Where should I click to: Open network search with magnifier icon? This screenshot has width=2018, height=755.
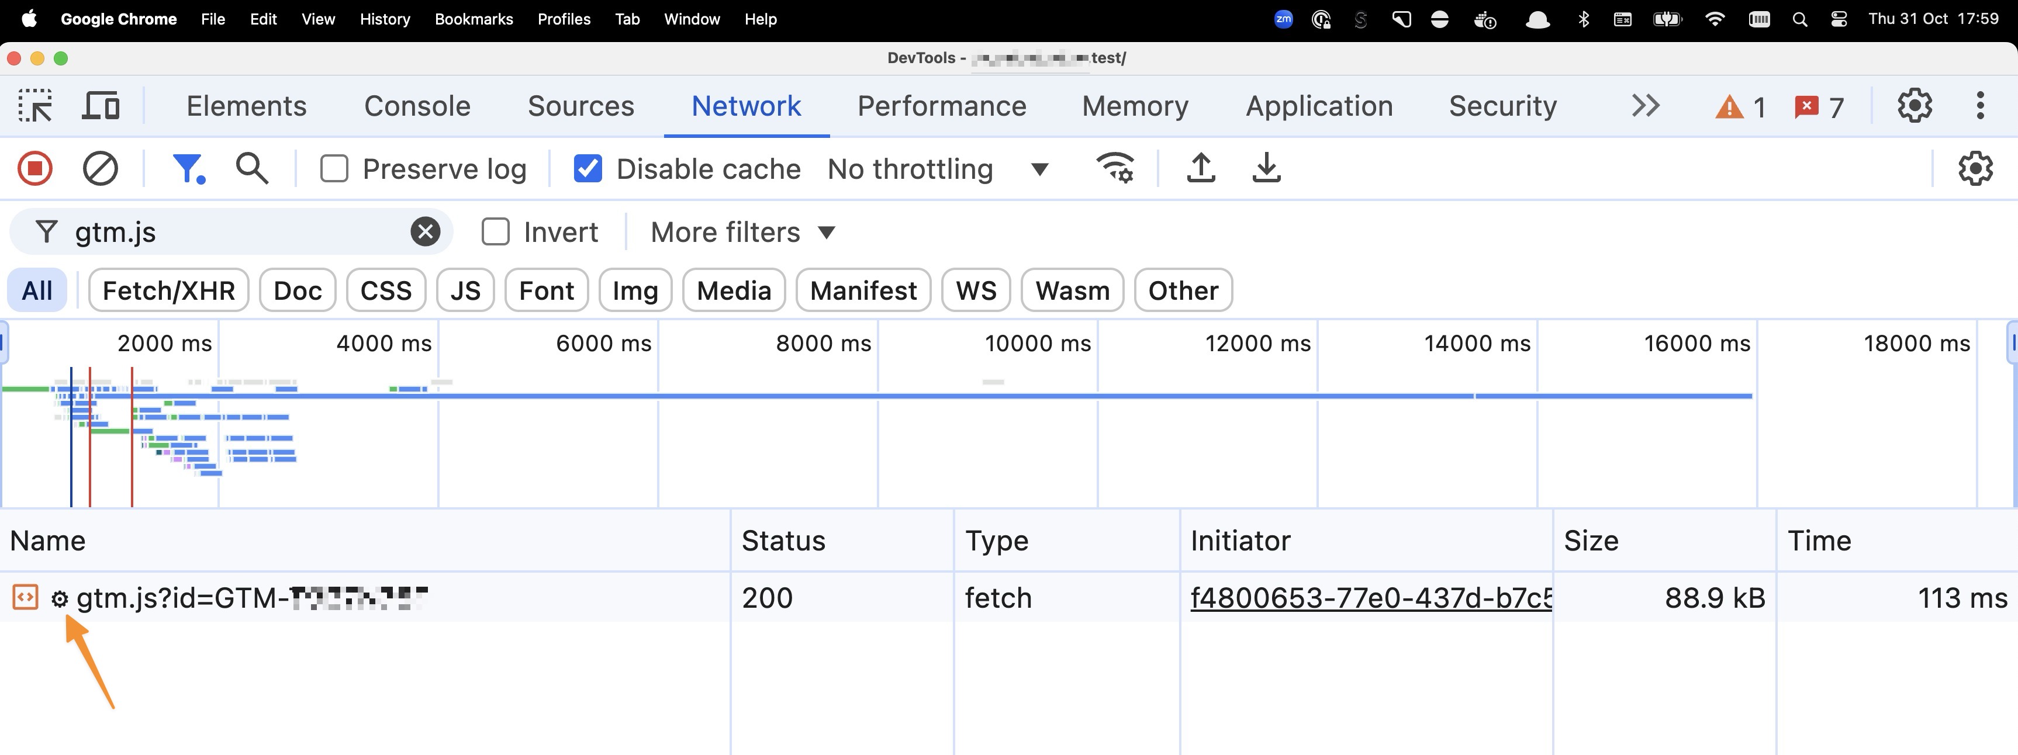[251, 168]
